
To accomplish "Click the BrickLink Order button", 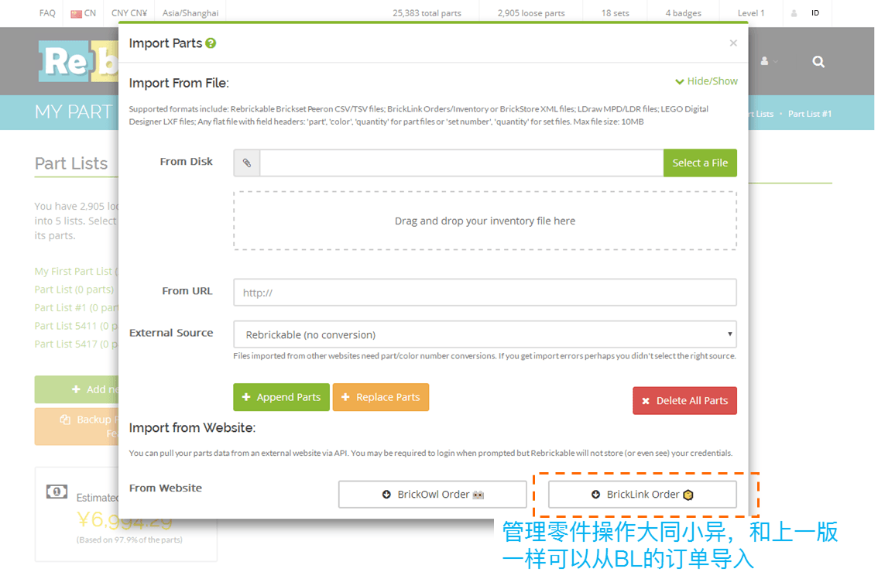I will click(643, 495).
